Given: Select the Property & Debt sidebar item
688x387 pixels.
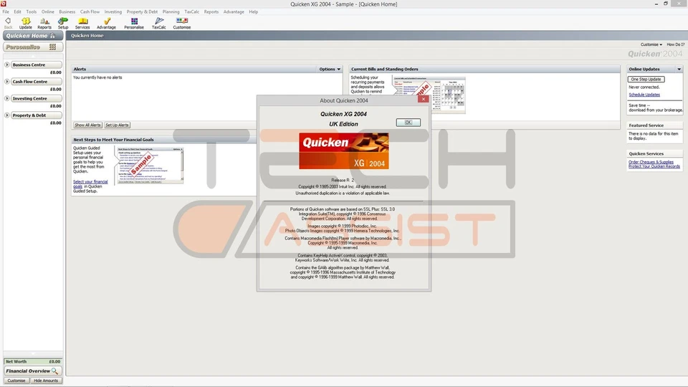Looking at the screenshot, I should tap(36, 115).
